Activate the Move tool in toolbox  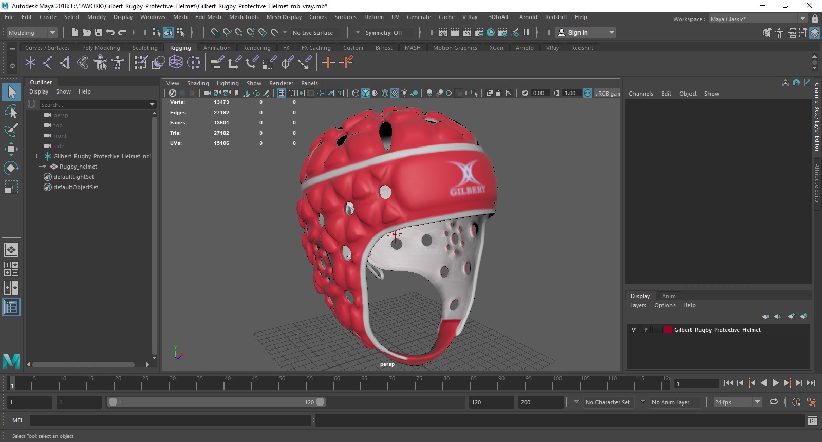point(11,149)
